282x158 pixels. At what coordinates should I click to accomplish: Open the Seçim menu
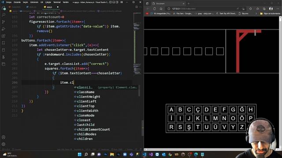pos(26,2)
